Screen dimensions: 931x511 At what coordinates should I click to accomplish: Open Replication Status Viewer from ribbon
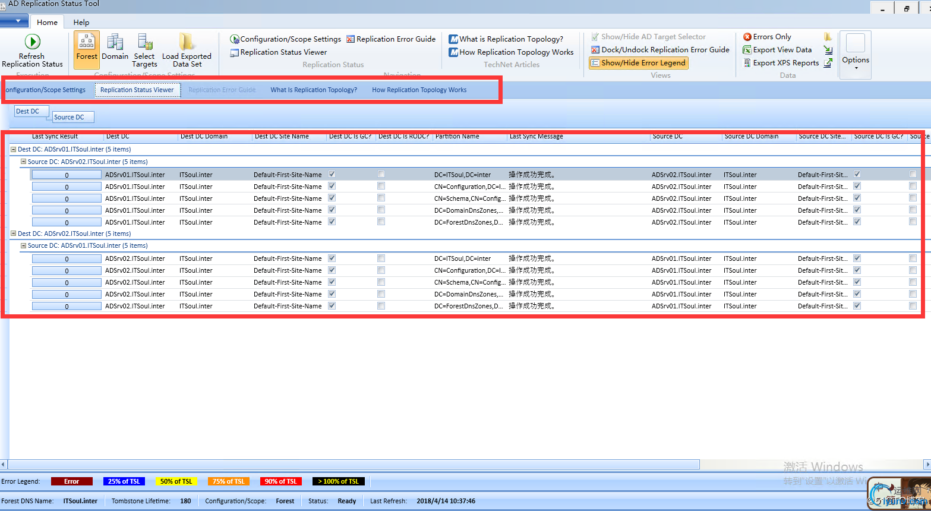[279, 52]
